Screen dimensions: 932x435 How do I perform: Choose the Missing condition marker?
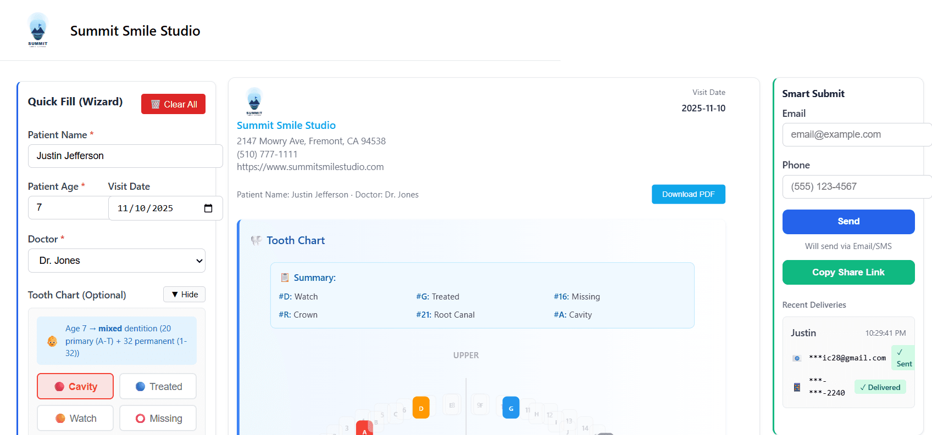tap(158, 418)
